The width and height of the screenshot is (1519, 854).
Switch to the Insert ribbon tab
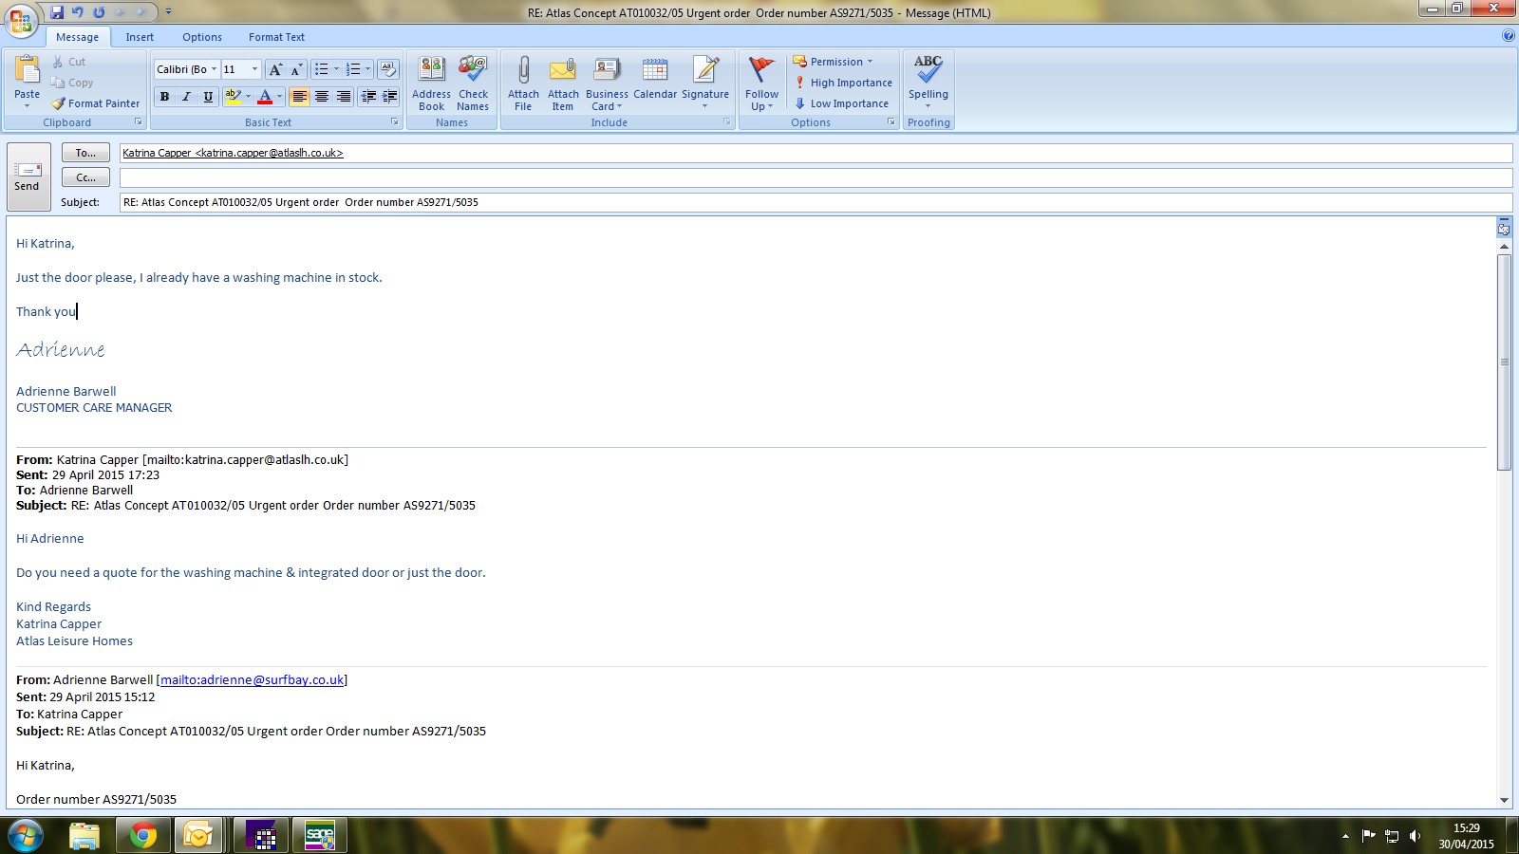[140, 37]
